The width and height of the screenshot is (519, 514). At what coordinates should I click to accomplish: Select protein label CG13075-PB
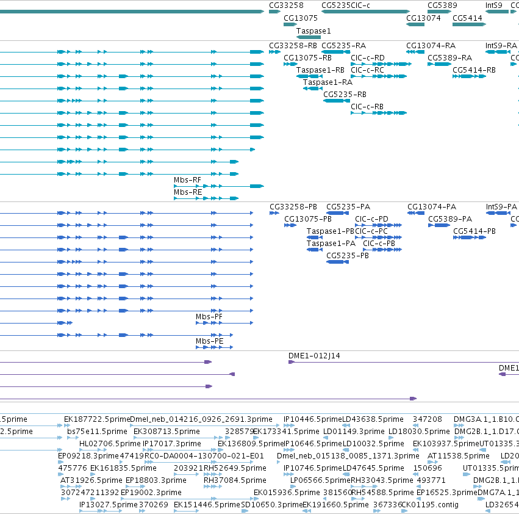click(308, 219)
